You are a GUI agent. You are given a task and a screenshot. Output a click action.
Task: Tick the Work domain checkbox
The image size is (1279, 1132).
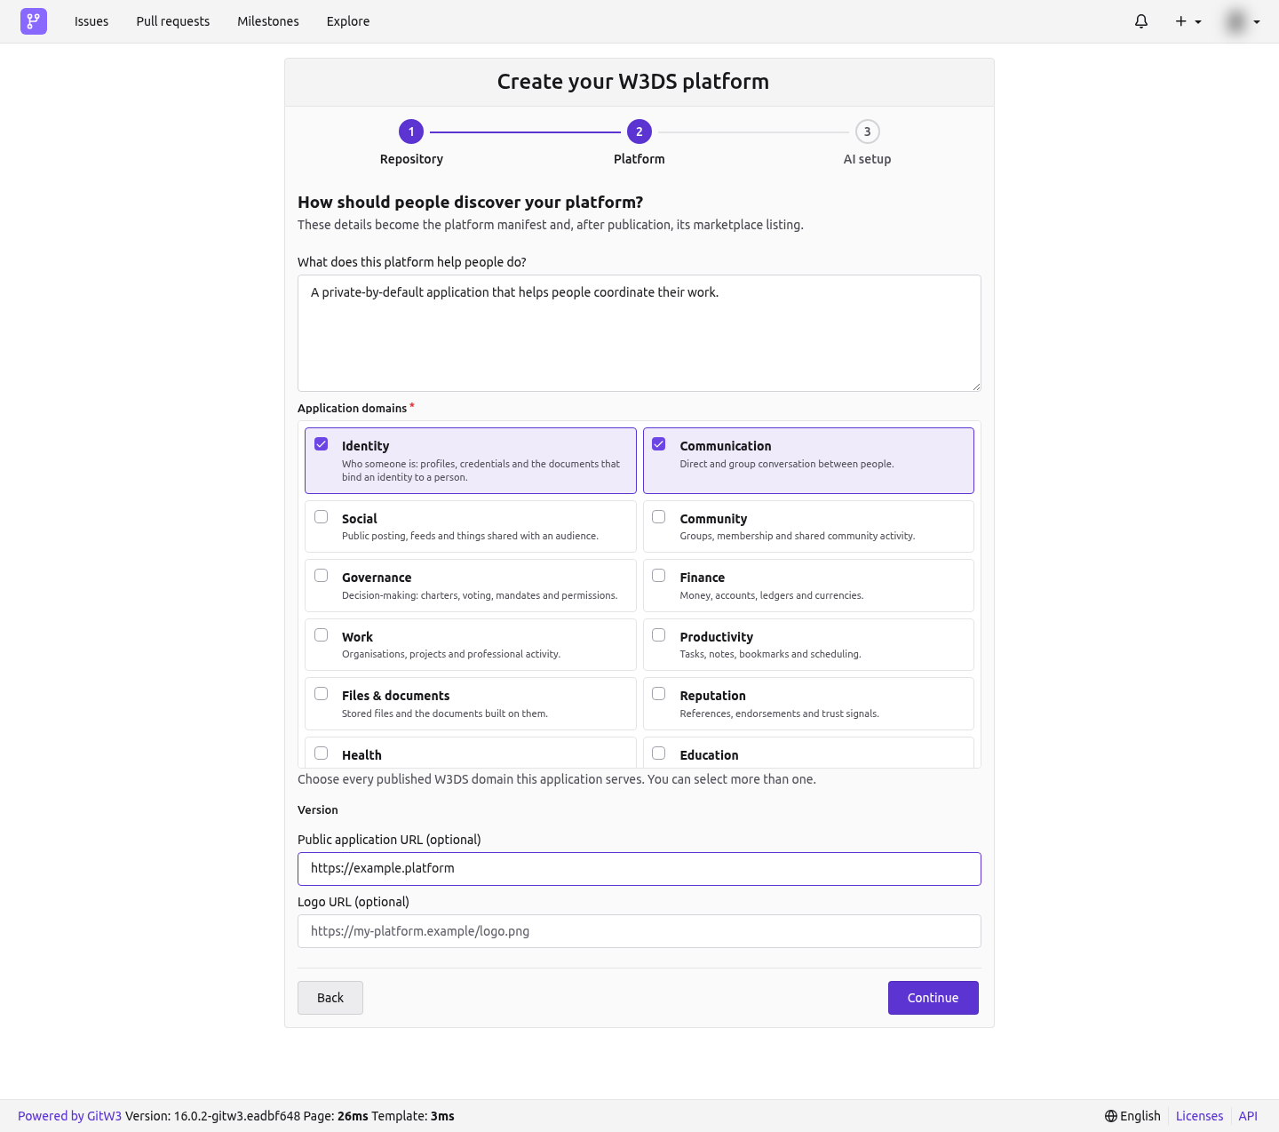pyautogui.click(x=322, y=635)
